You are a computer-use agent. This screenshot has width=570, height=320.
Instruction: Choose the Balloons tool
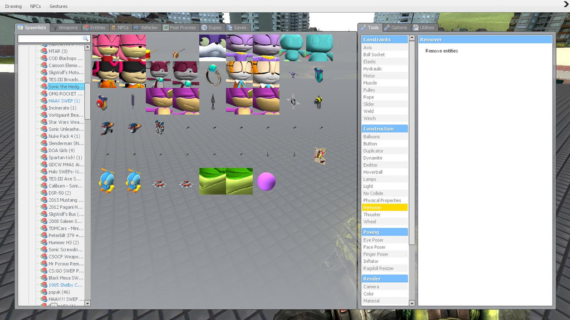(385, 137)
